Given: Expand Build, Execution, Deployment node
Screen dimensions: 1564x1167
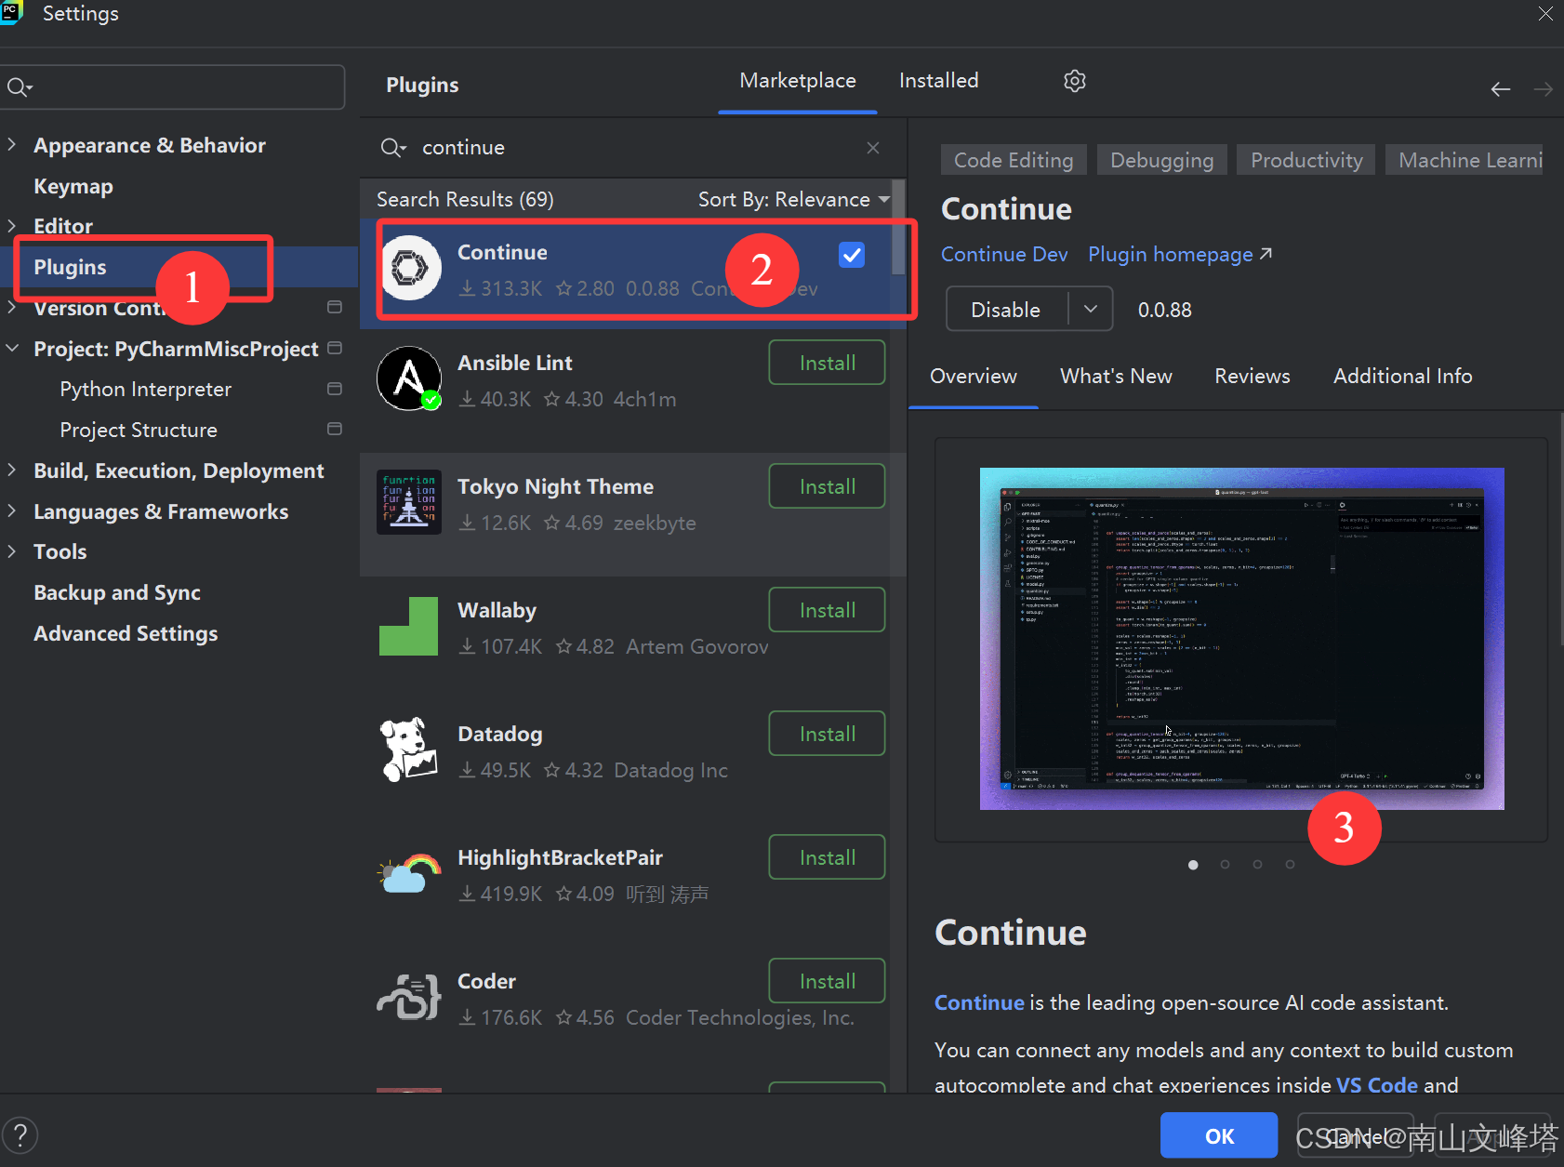Looking at the screenshot, I should (x=12, y=470).
